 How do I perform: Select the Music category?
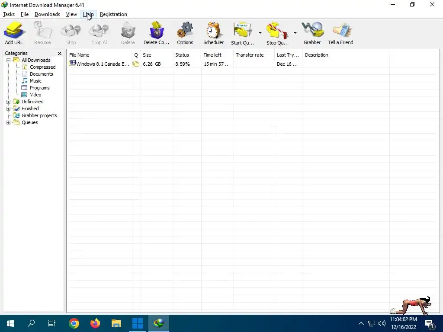click(x=35, y=81)
